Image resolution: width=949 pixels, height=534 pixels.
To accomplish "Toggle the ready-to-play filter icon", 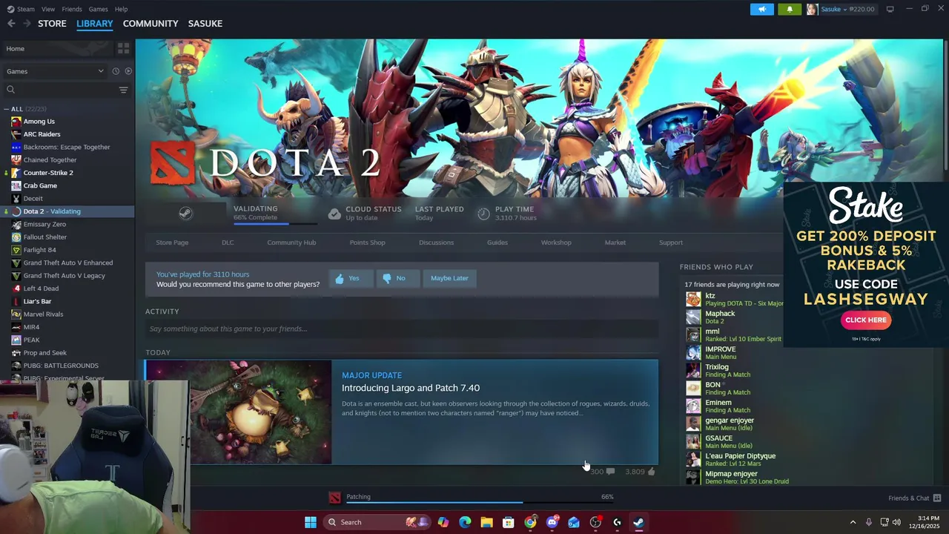I will (x=128, y=71).
